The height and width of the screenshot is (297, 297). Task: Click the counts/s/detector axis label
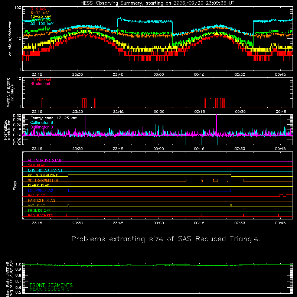10,39
